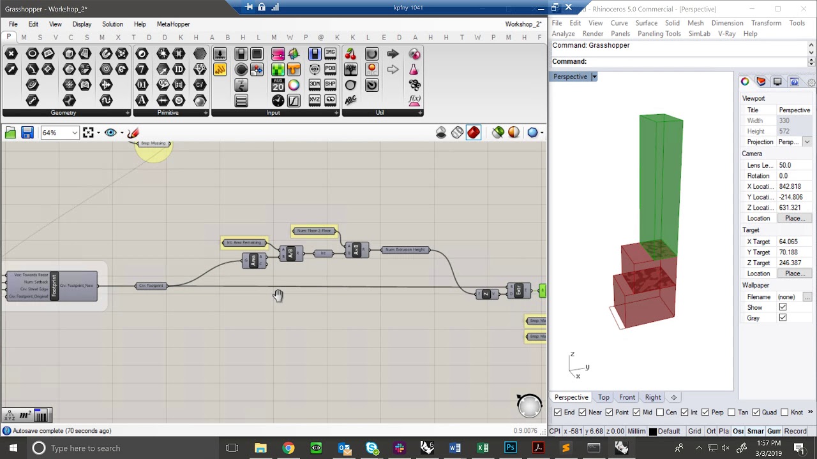Toggle the End osnap checkbox
The height and width of the screenshot is (459, 817).
click(x=558, y=412)
